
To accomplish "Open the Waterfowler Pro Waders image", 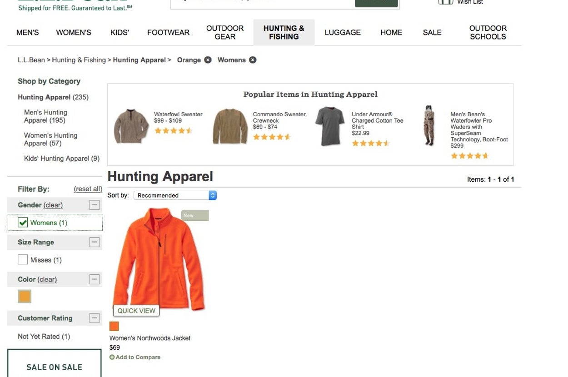I will pyautogui.click(x=428, y=126).
